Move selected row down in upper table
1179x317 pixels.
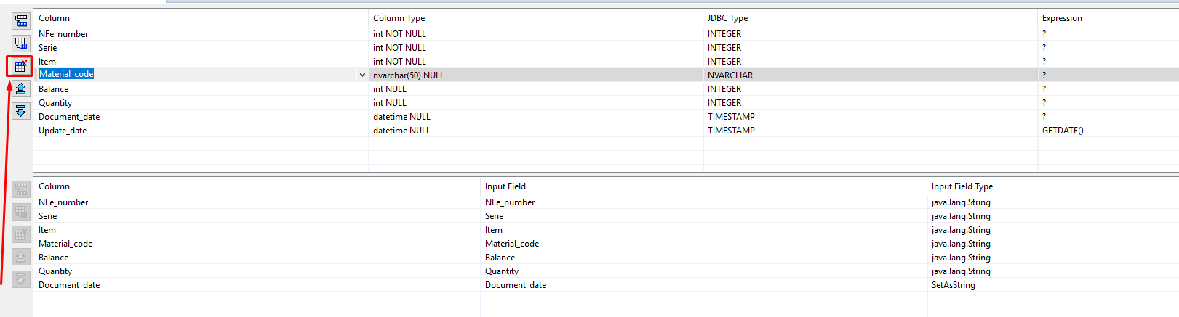coord(20,111)
